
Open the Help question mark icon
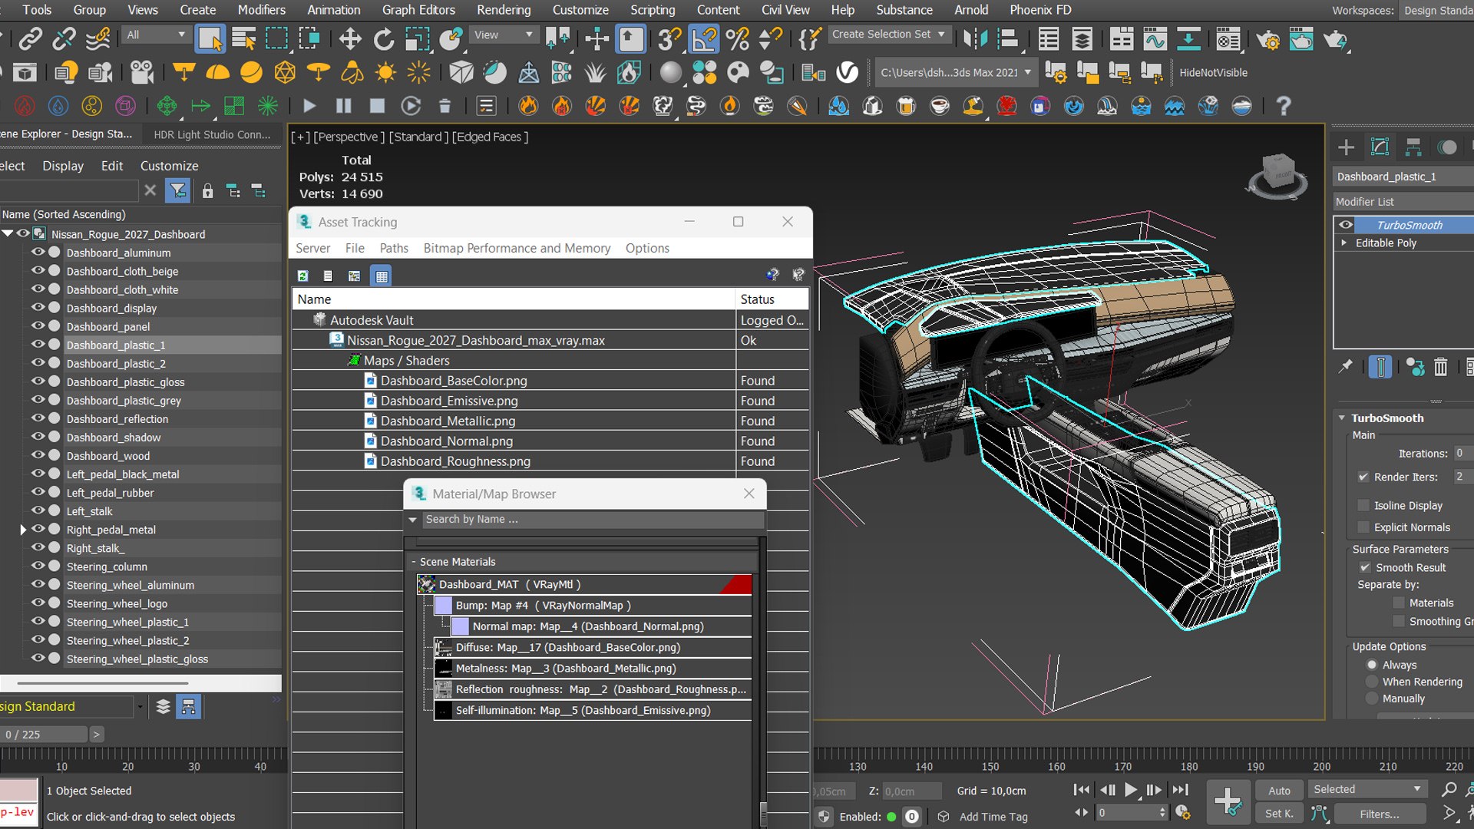coord(1283,106)
